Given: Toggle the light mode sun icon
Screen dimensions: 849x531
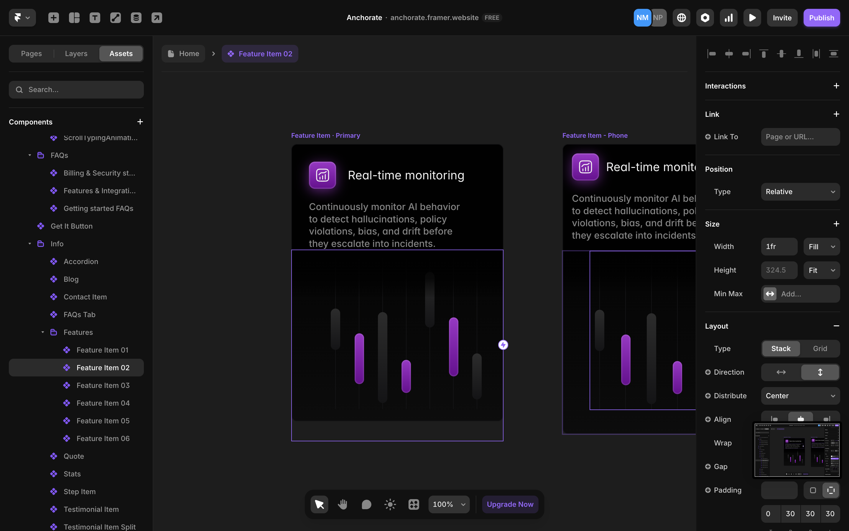Looking at the screenshot, I should click(x=390, y=504).
